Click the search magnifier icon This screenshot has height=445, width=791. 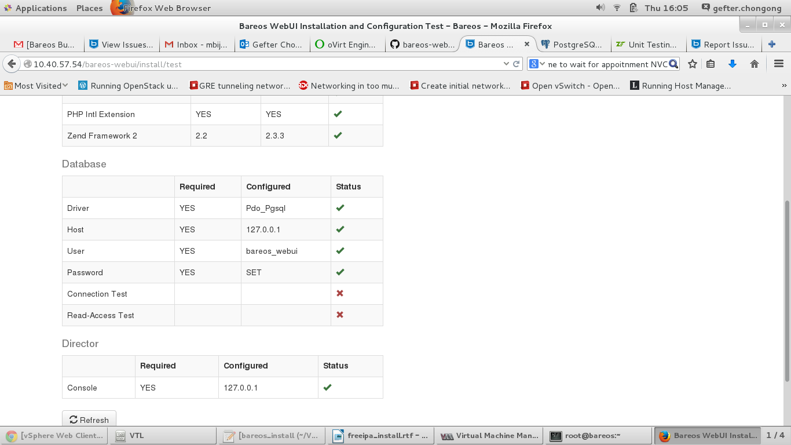pos(673,64)
